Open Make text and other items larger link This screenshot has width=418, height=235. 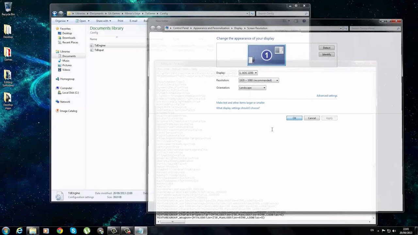240,103
